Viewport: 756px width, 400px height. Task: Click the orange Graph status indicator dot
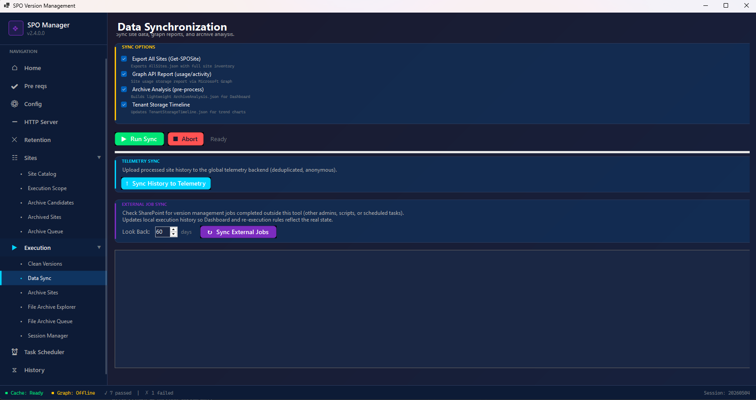53,393
